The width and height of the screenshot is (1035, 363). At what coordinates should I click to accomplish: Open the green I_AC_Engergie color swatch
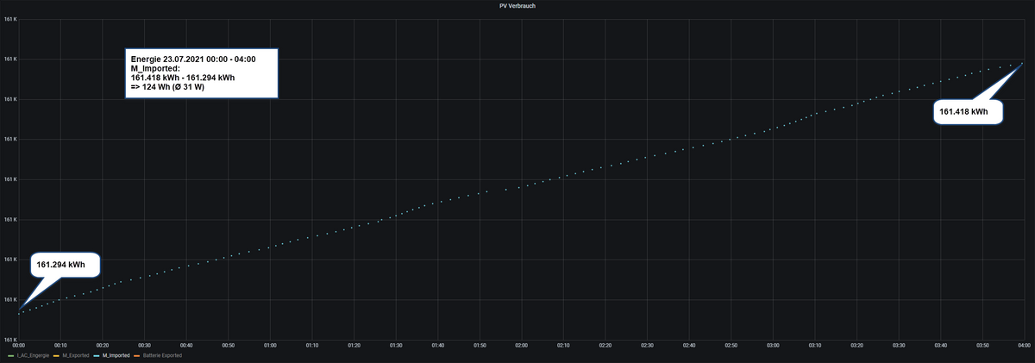[x=10, y=355]
